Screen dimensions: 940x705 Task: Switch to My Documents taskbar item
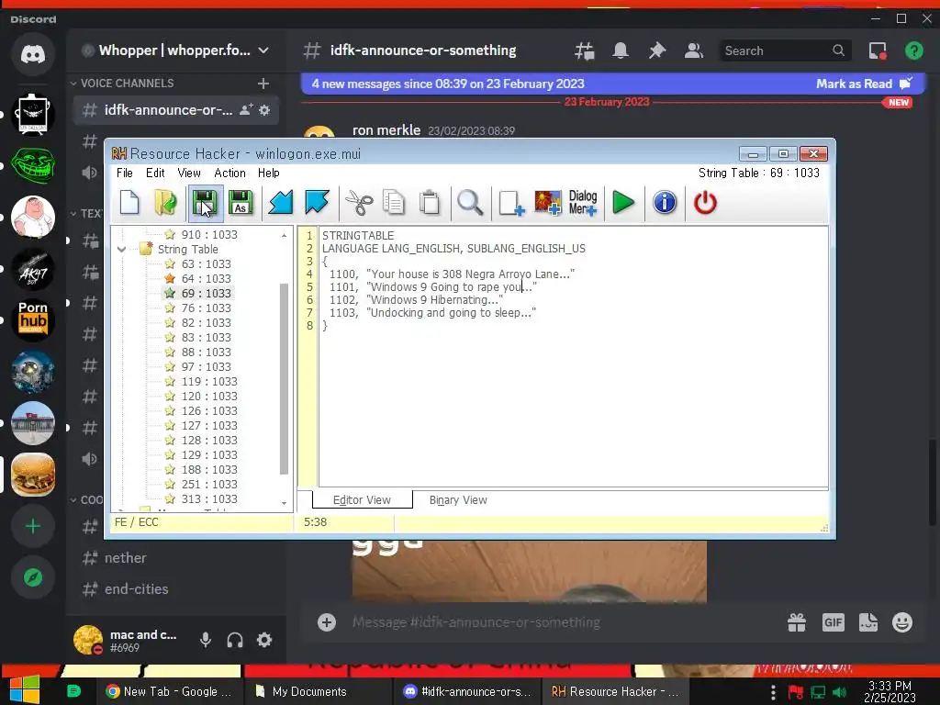click(x=318, y=691)
